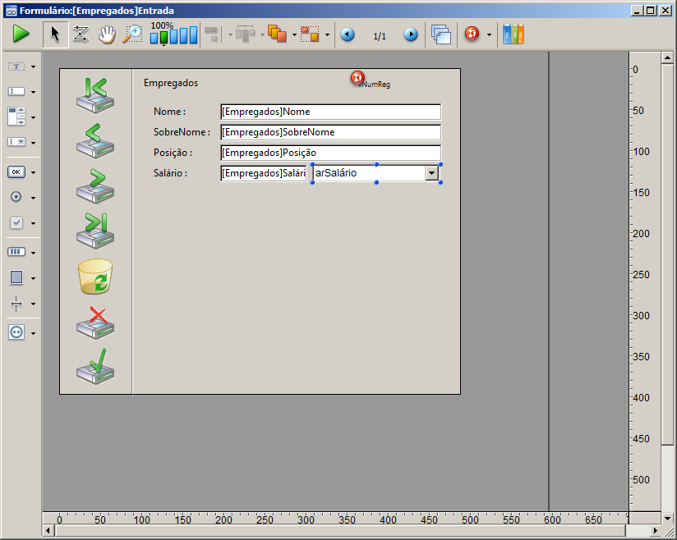The height and width of the screenshot is (540, 677).
Task: Select the trash bin delete record button
Action: coord(95,277)
